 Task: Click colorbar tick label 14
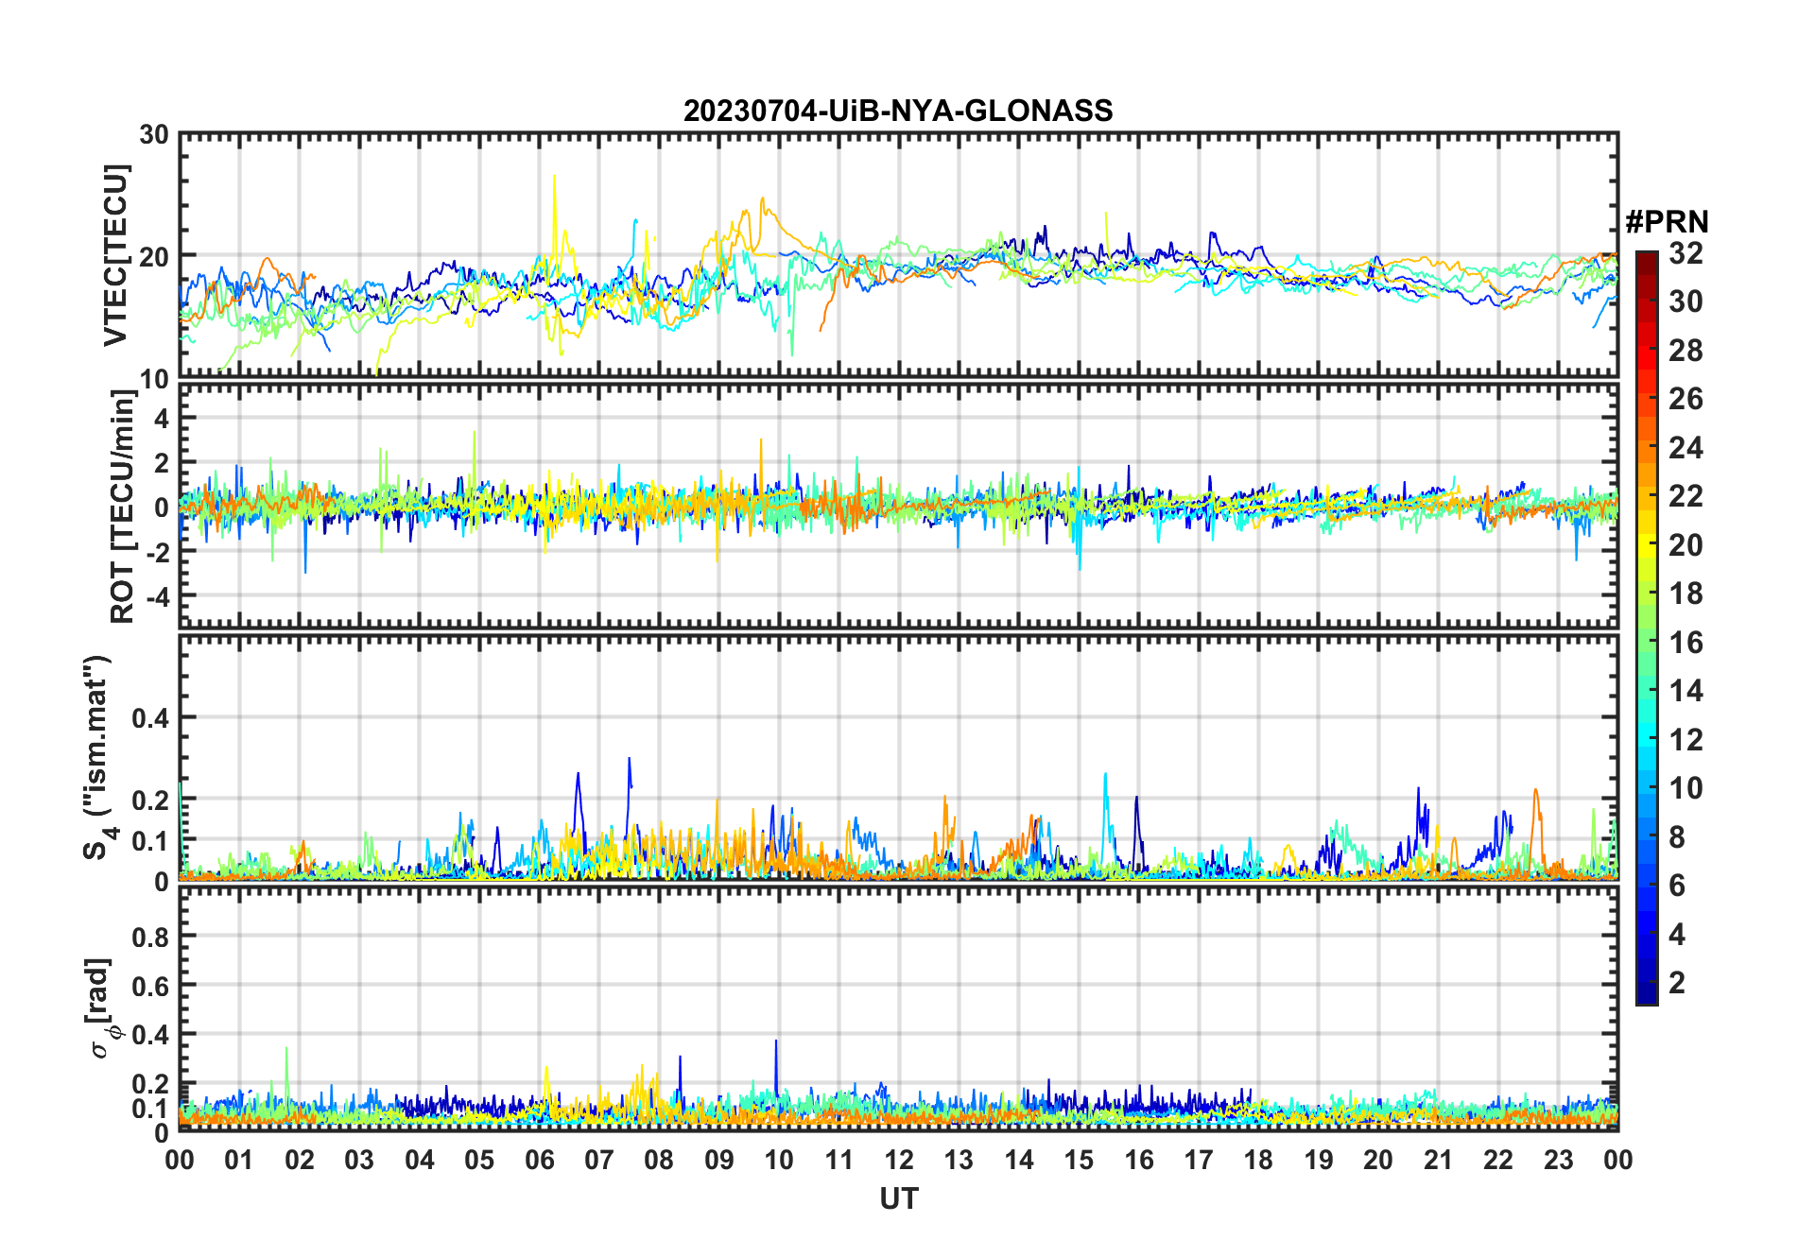click(x=1686, y=691)
